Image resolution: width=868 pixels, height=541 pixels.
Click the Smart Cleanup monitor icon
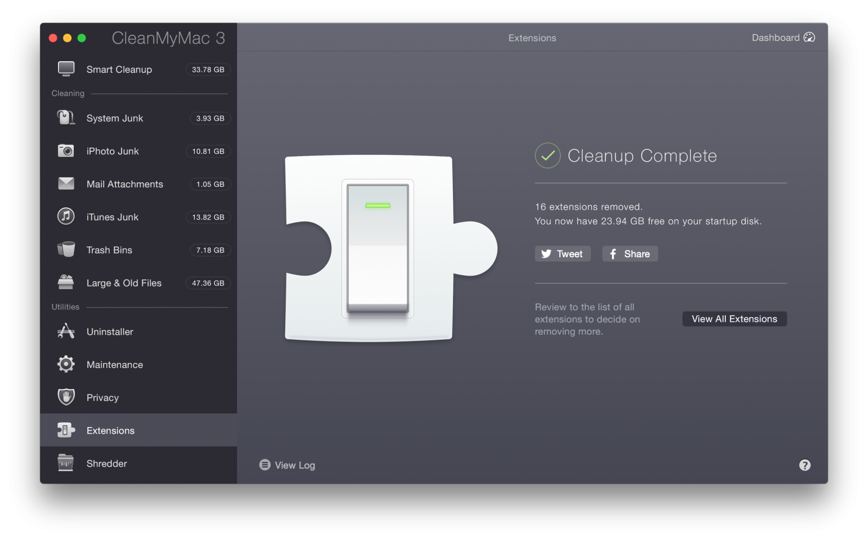coord(66,69)
